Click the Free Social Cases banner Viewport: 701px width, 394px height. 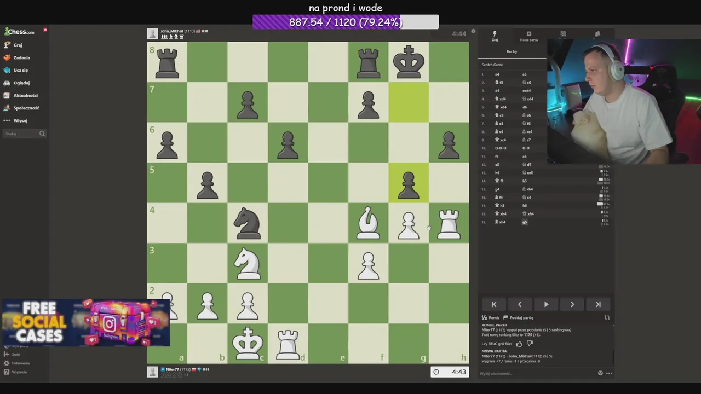click(x=85, y=322)
